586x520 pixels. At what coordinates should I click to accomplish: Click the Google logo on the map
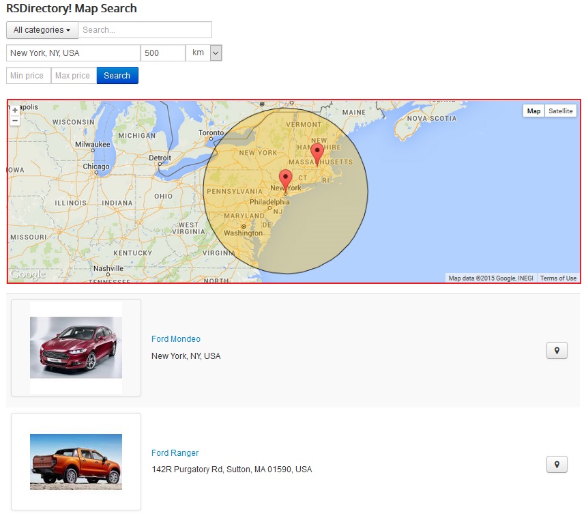point(28,274)
